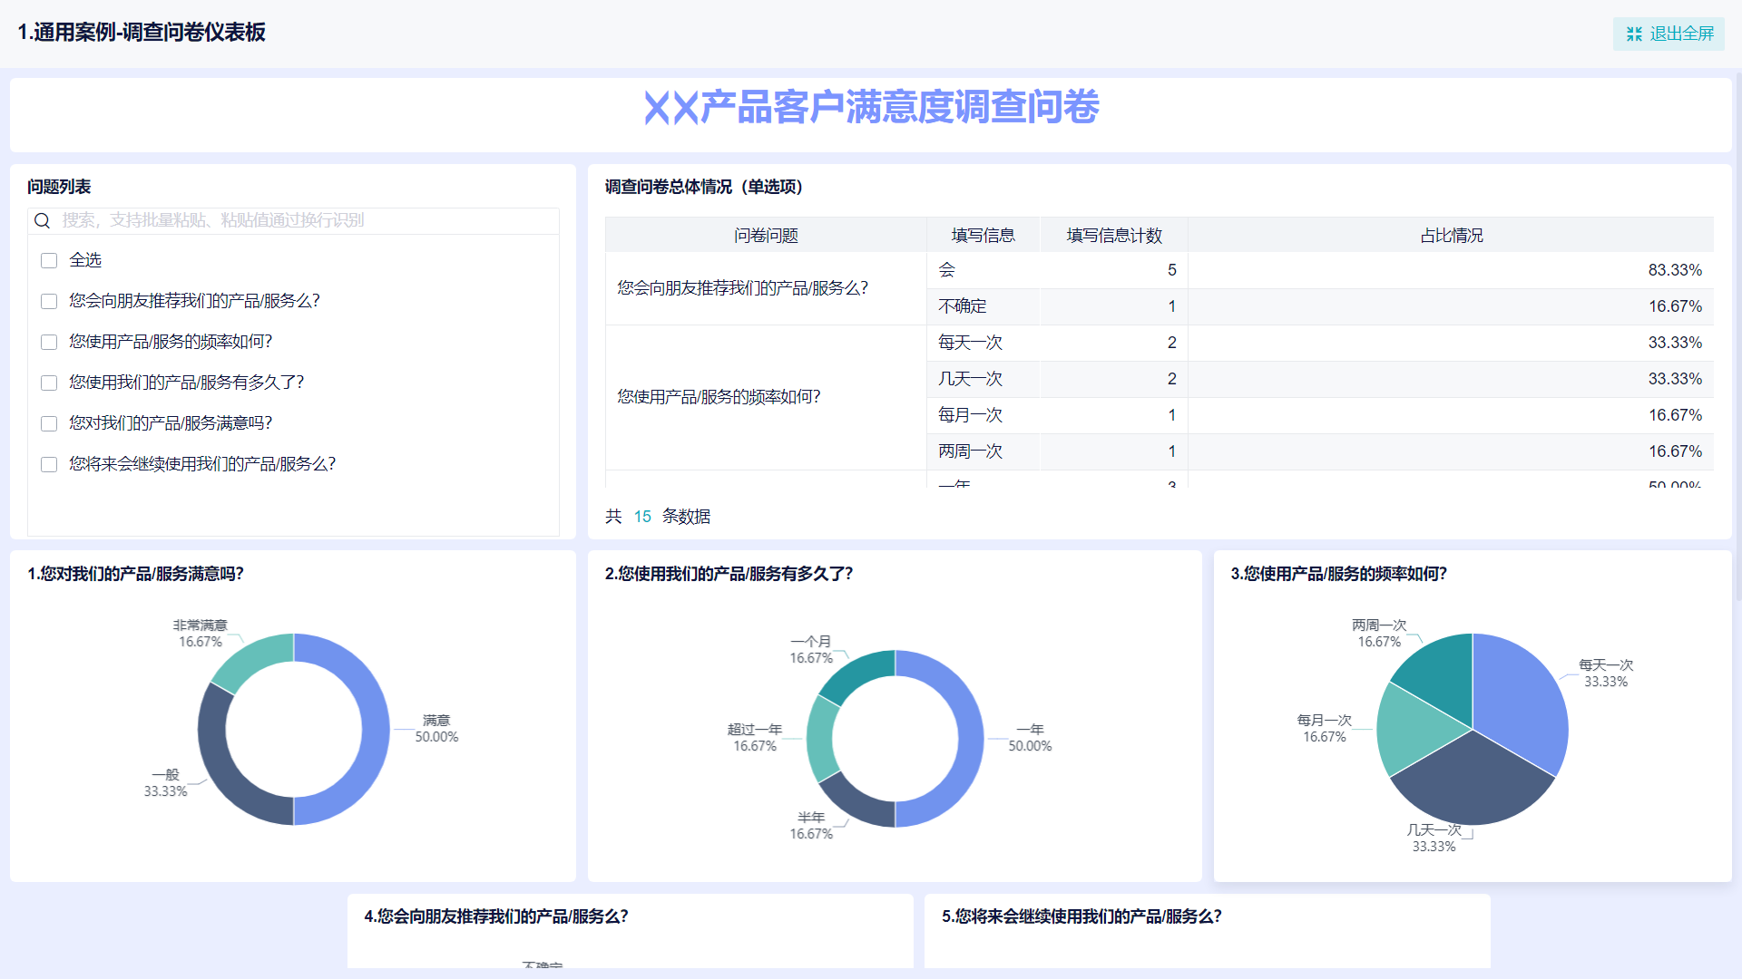Click dashboard name 1.通用案例-调查问卷仪表板

(x=142, y=33)
